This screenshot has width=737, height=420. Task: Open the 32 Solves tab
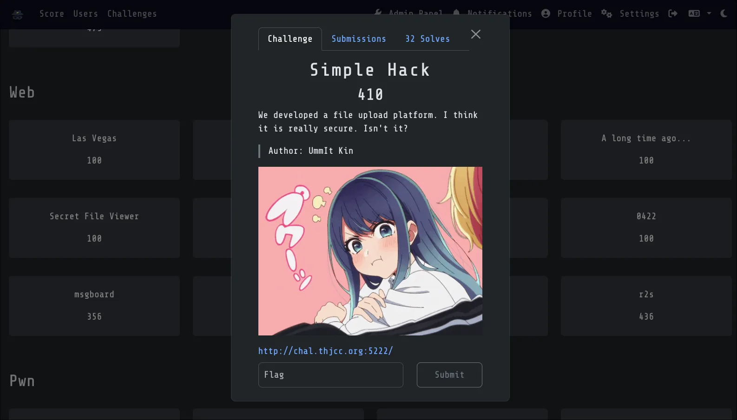428,39
